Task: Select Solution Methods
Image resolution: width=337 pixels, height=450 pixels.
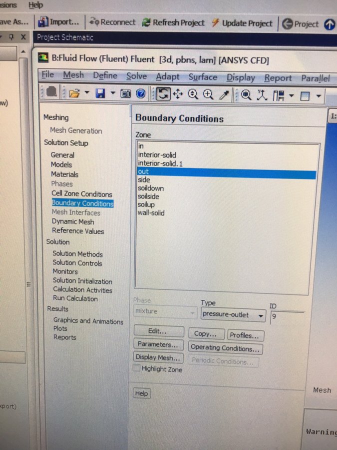Action: pos(77,254)
